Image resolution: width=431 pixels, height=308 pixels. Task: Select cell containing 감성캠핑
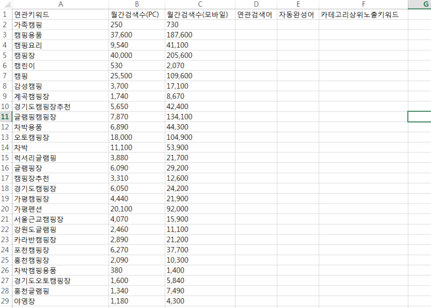(60, 86)
